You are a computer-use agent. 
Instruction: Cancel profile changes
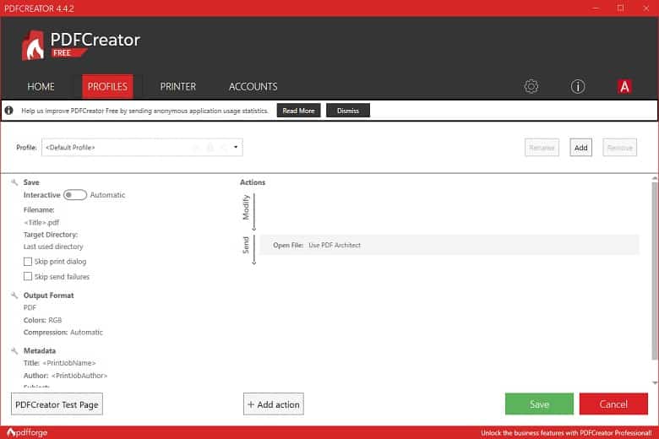[613, 404]
